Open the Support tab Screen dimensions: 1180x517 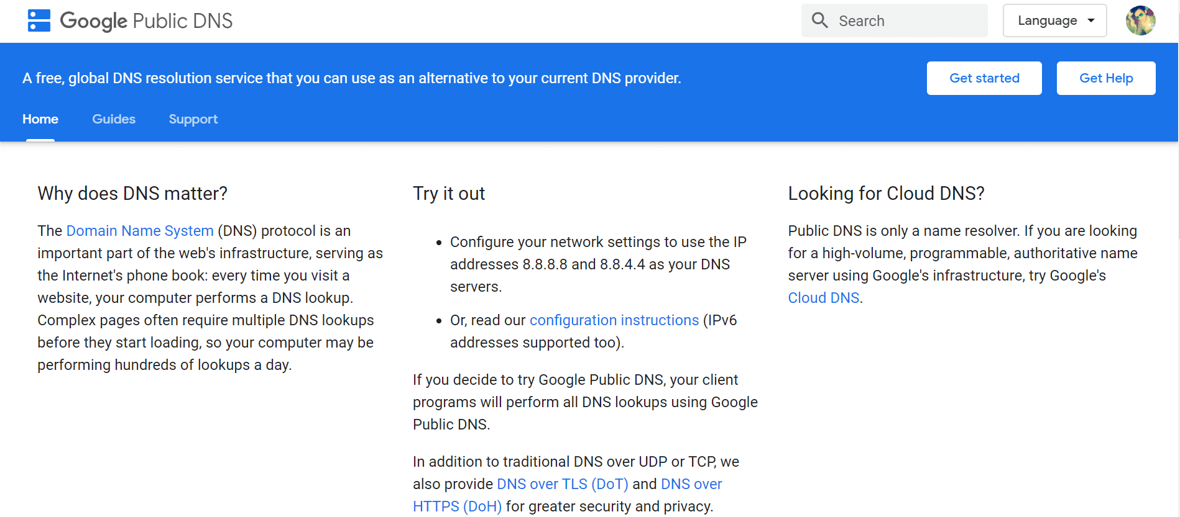click(x=193, y=119)
